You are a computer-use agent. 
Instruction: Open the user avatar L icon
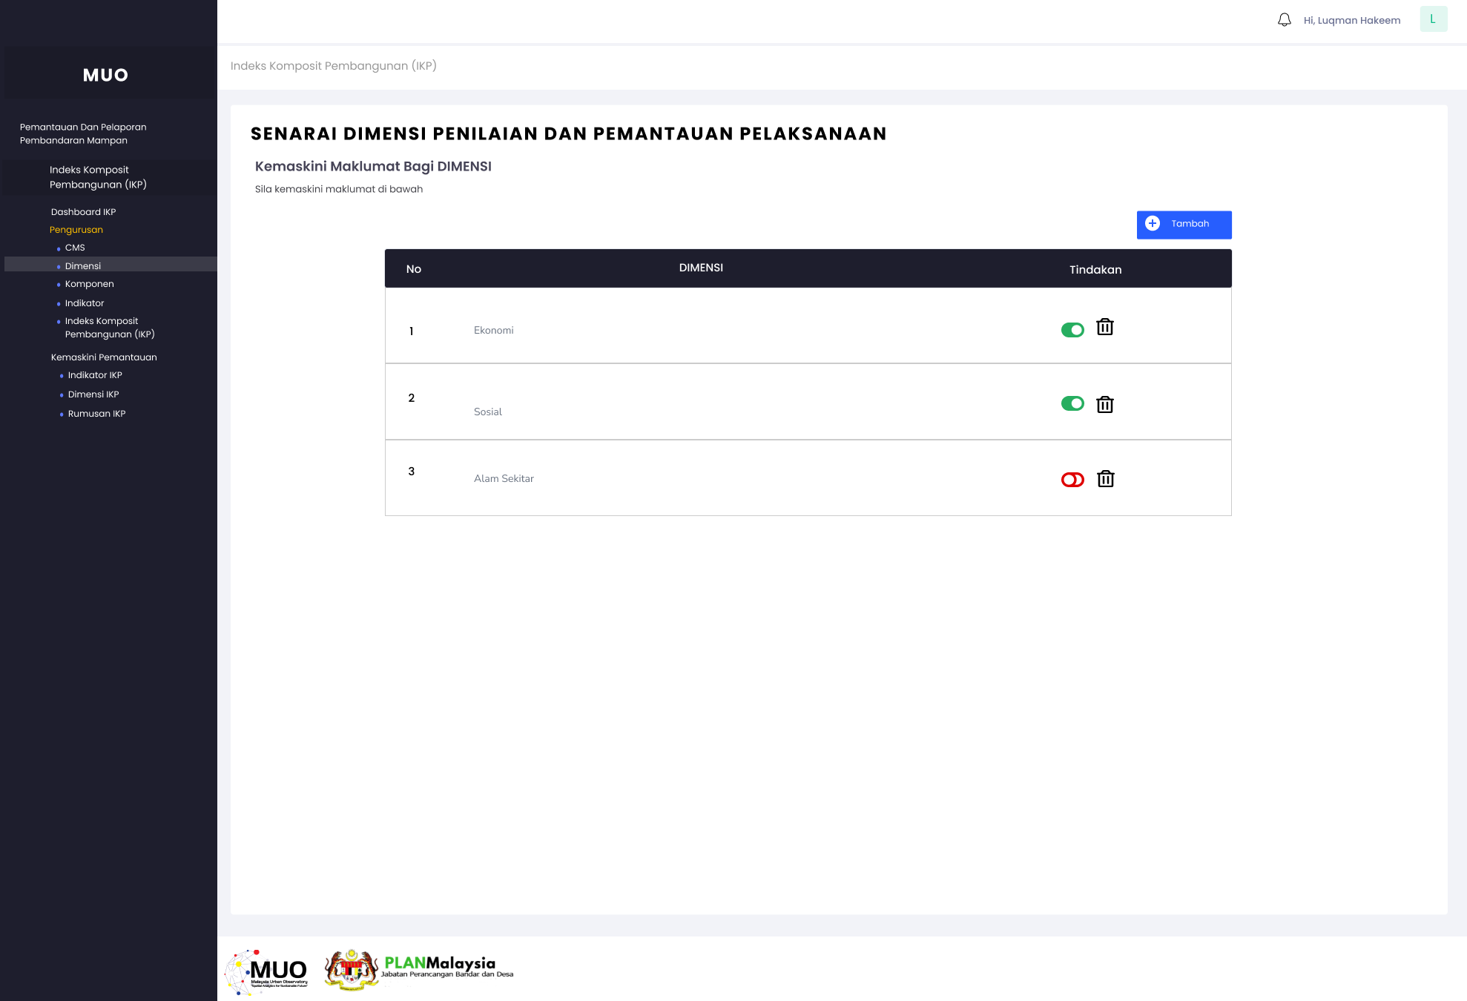1433,19
